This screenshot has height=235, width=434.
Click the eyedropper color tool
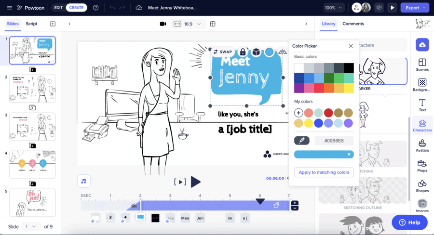click(302, 141)
